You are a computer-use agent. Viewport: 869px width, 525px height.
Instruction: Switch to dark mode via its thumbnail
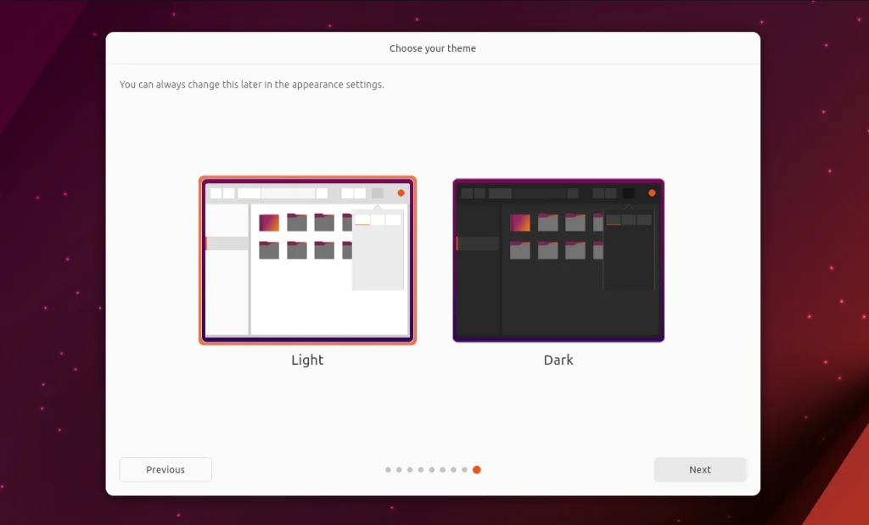pos(558,260)
